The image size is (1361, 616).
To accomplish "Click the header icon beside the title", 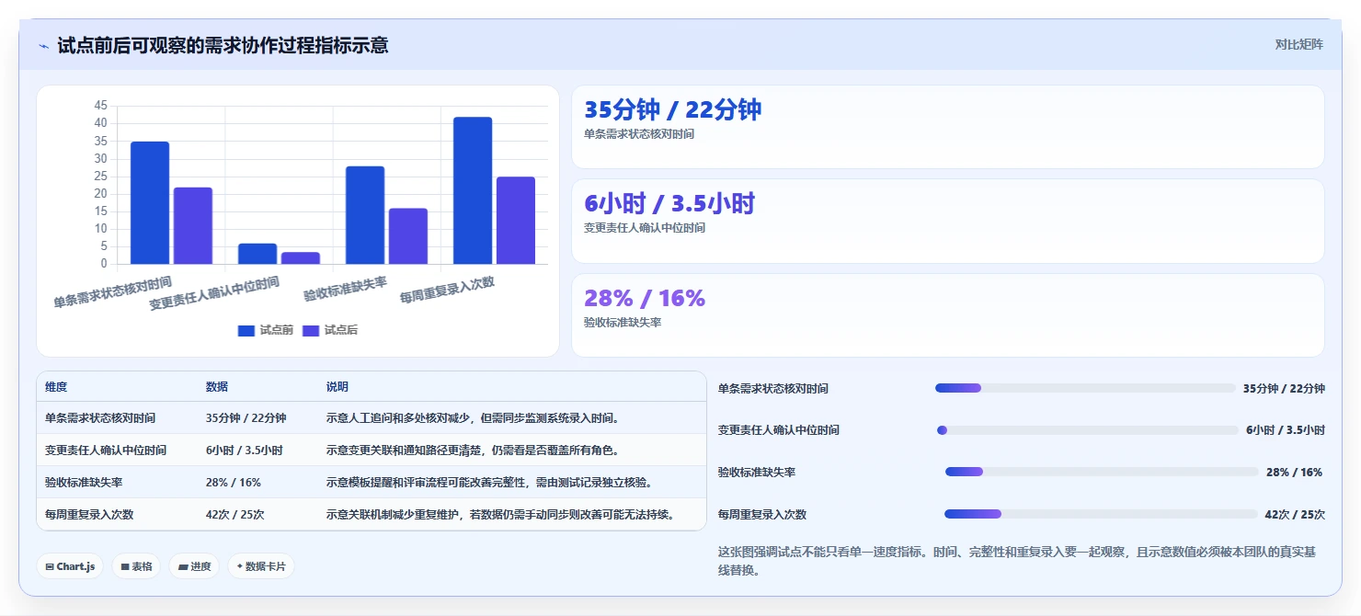I will (43, 45).
